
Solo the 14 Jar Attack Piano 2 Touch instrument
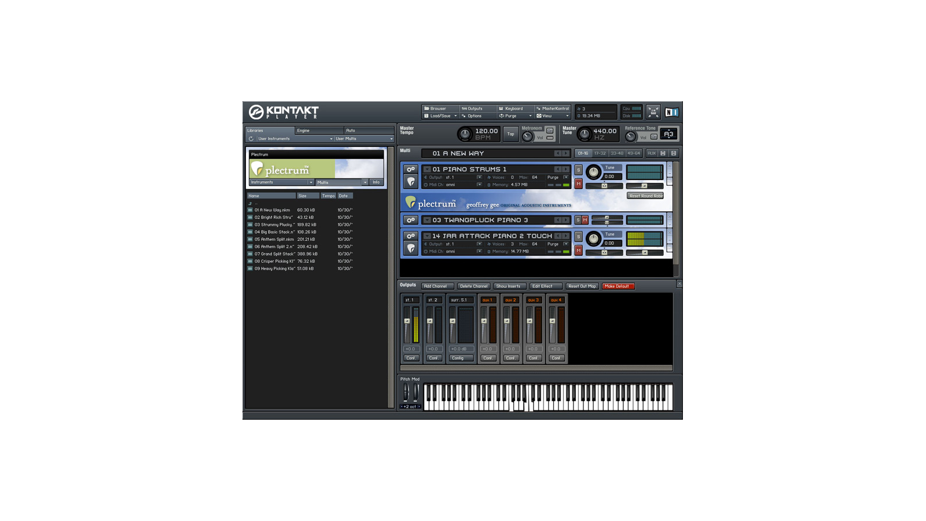click(578, 237)
